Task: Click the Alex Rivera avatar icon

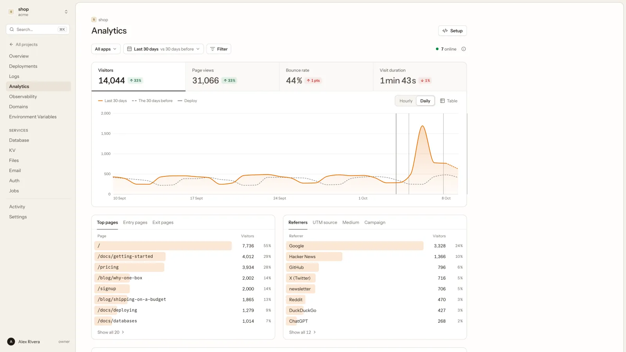Action: point(11,341)
